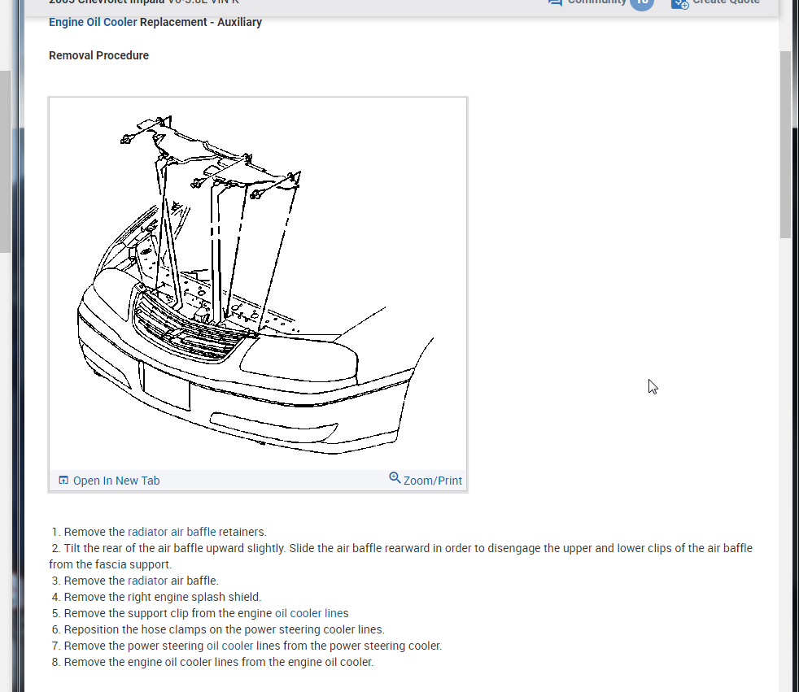Follow the radiator link in step 1

click(x=147, y=532)
